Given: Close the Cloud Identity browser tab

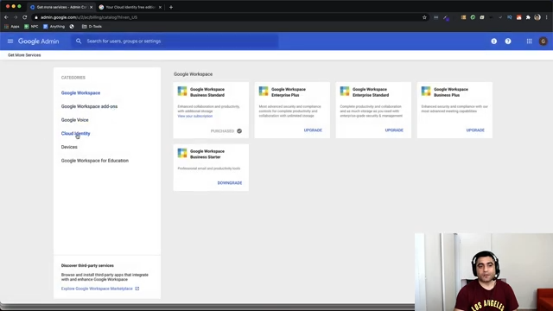Looking at the screenshot, I should tap(160, 7).
